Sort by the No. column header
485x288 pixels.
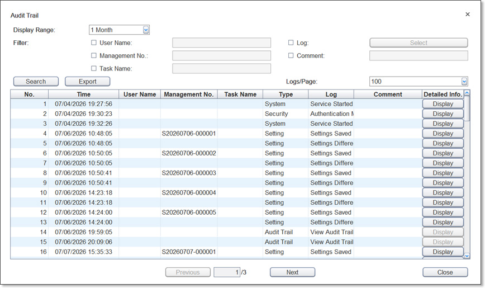pyautogui.click(x=30, y=95)
